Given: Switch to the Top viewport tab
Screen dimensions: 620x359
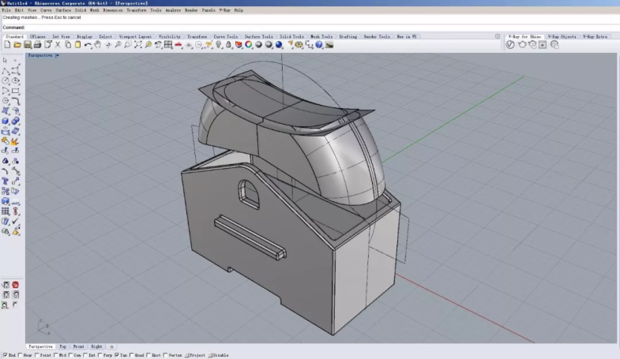Looking at the screenshot, I should 63,346.
